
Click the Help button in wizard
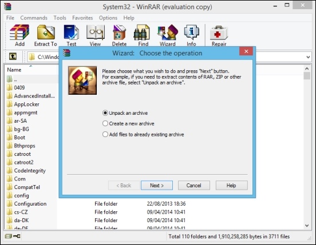pos(231,185)
